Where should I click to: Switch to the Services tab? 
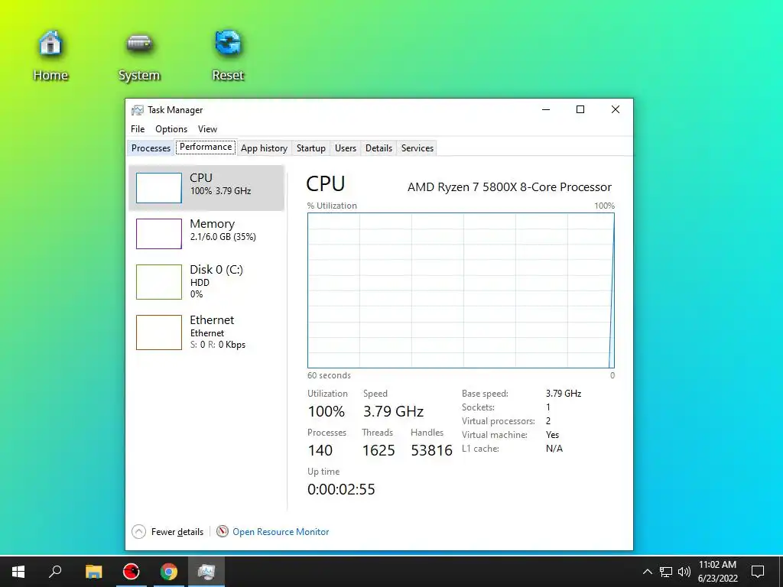(x=417, y=148)
